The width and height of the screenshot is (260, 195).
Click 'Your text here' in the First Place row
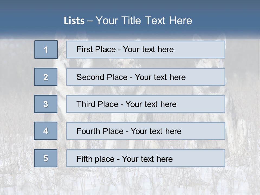[148, 49]
